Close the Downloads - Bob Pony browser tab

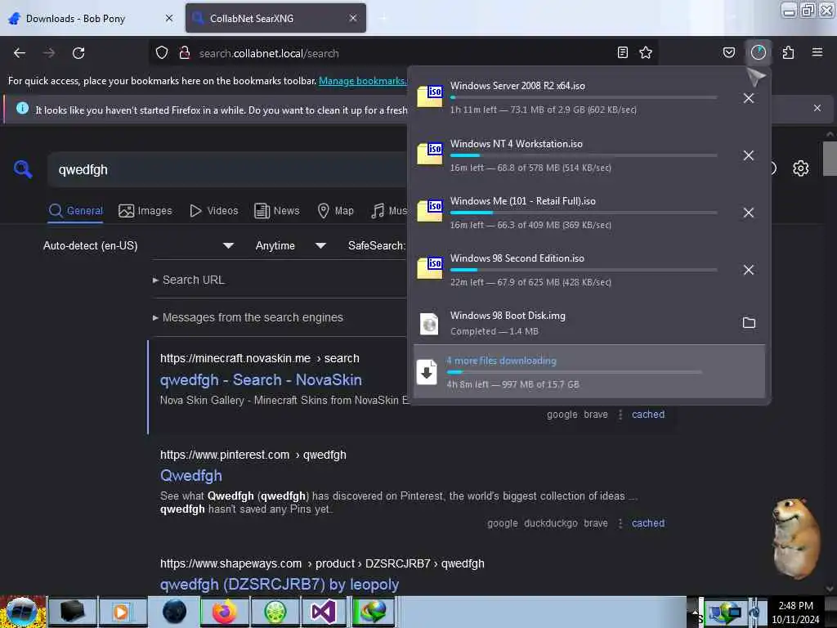pyautogui.click(x=169, y=18)
